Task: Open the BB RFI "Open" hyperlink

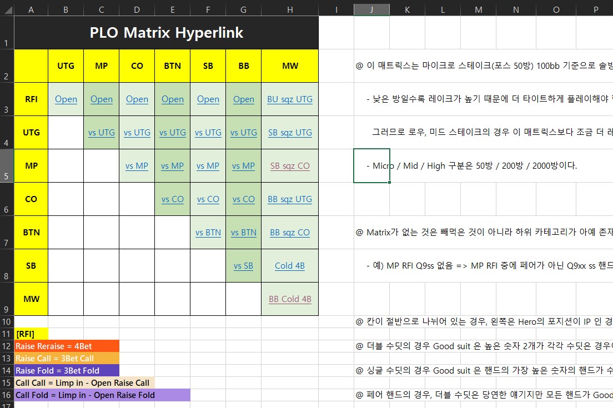Action: [x=243, y=99]
